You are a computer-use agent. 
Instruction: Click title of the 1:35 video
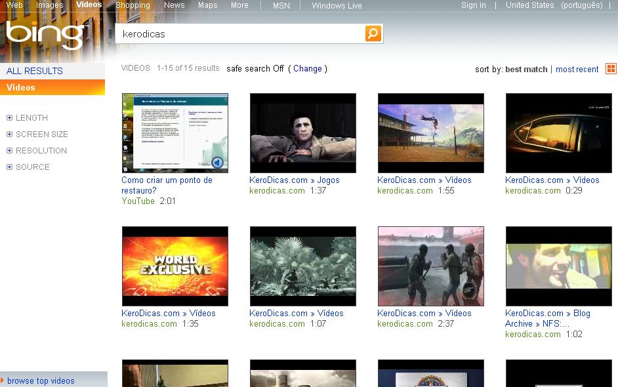pyautogui.click(x=169, y=314)
